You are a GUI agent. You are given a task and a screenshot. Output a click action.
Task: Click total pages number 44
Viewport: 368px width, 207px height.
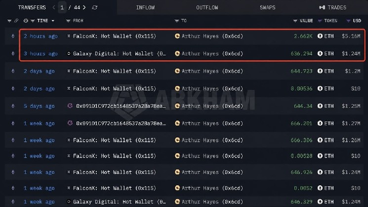tap(77, 7)
